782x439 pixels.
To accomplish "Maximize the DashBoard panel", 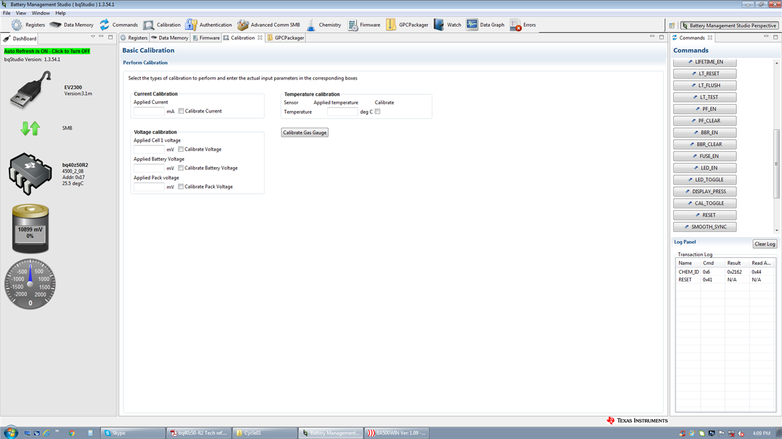I will click(110, 37).
